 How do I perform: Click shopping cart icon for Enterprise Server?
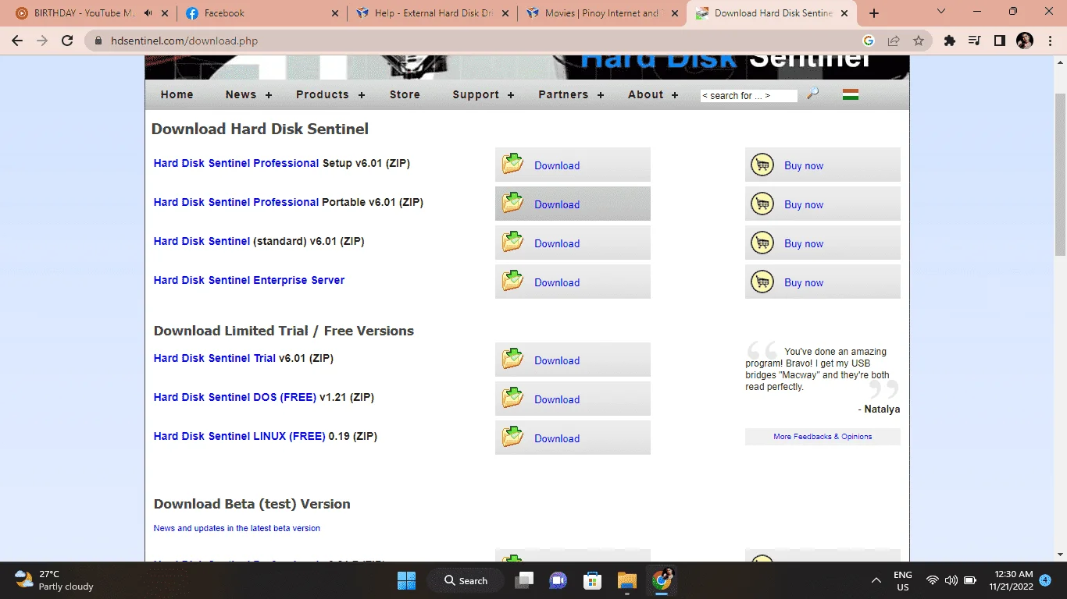point(762,282)
